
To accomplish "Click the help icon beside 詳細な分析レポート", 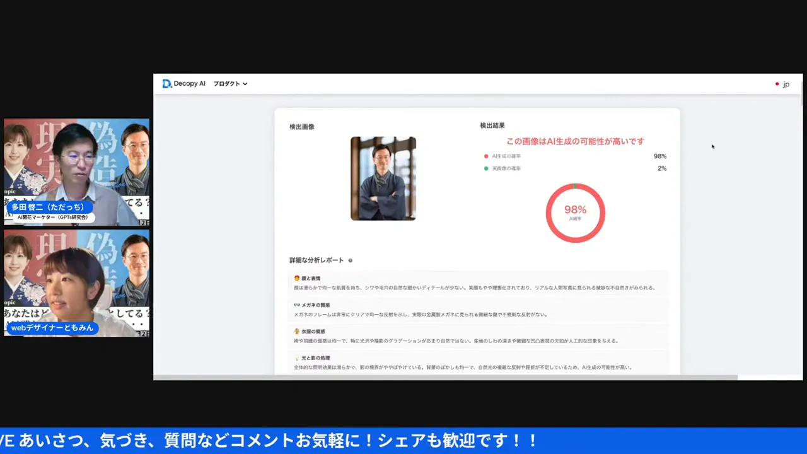I will (x=351, y=260).
